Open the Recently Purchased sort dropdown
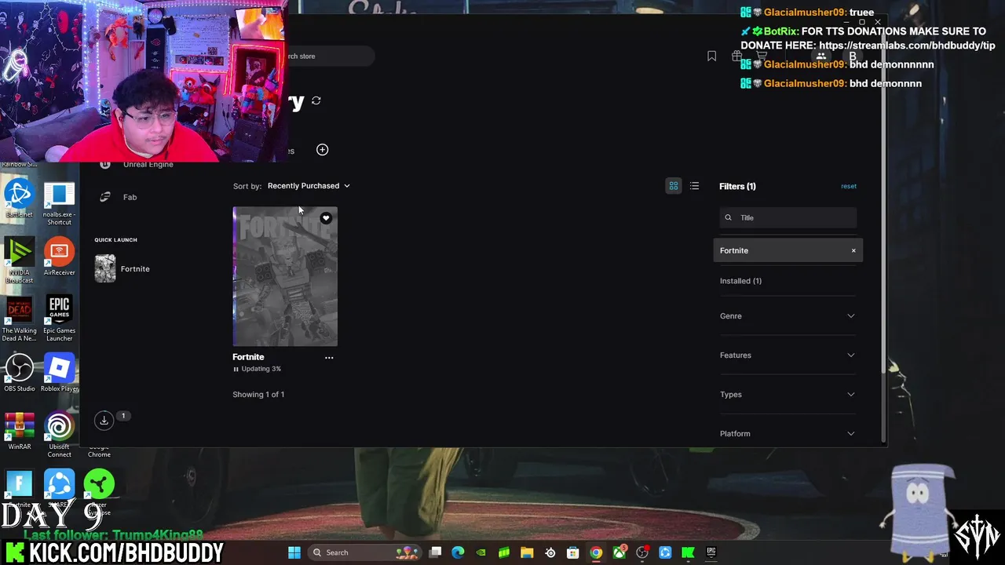 click(309, 186)
